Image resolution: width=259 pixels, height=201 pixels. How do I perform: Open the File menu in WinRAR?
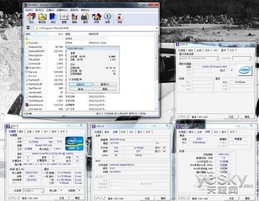pyautogui.click(x=29, y=10)
